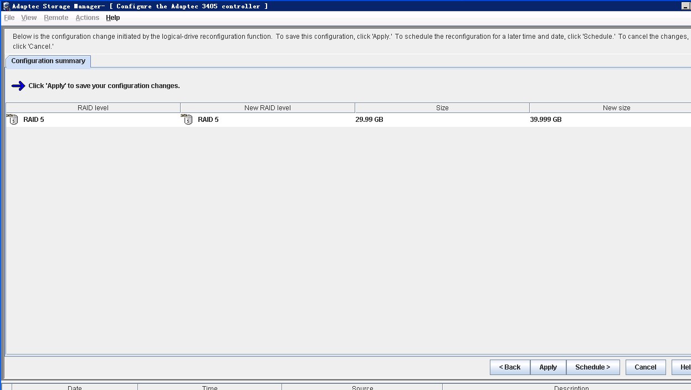The width and height of the screenshot is (691, 390).
Task: Click the Schedule > button
Action: click(592, 367)
